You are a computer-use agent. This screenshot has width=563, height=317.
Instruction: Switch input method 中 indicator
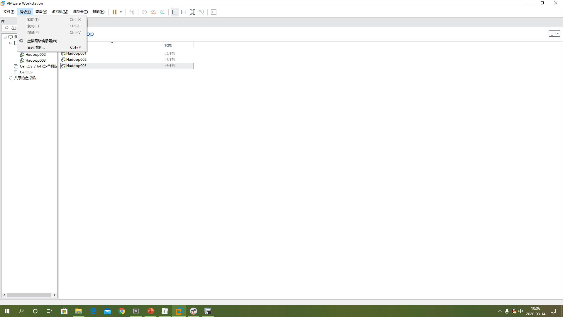(521, 311)
